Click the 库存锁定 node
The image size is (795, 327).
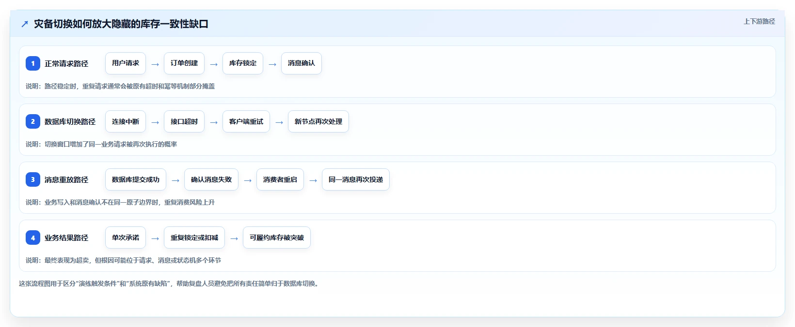tap(243, 63)
